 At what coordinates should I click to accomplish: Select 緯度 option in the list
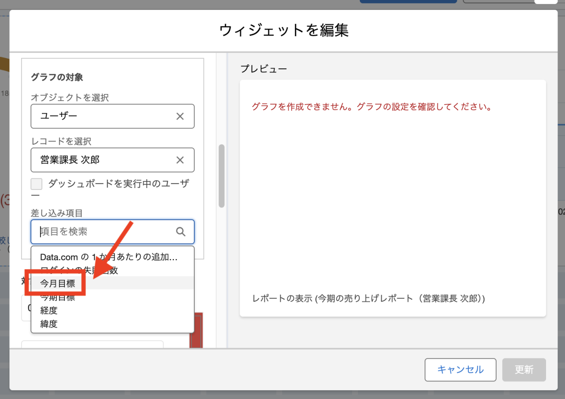coord(49,324)
